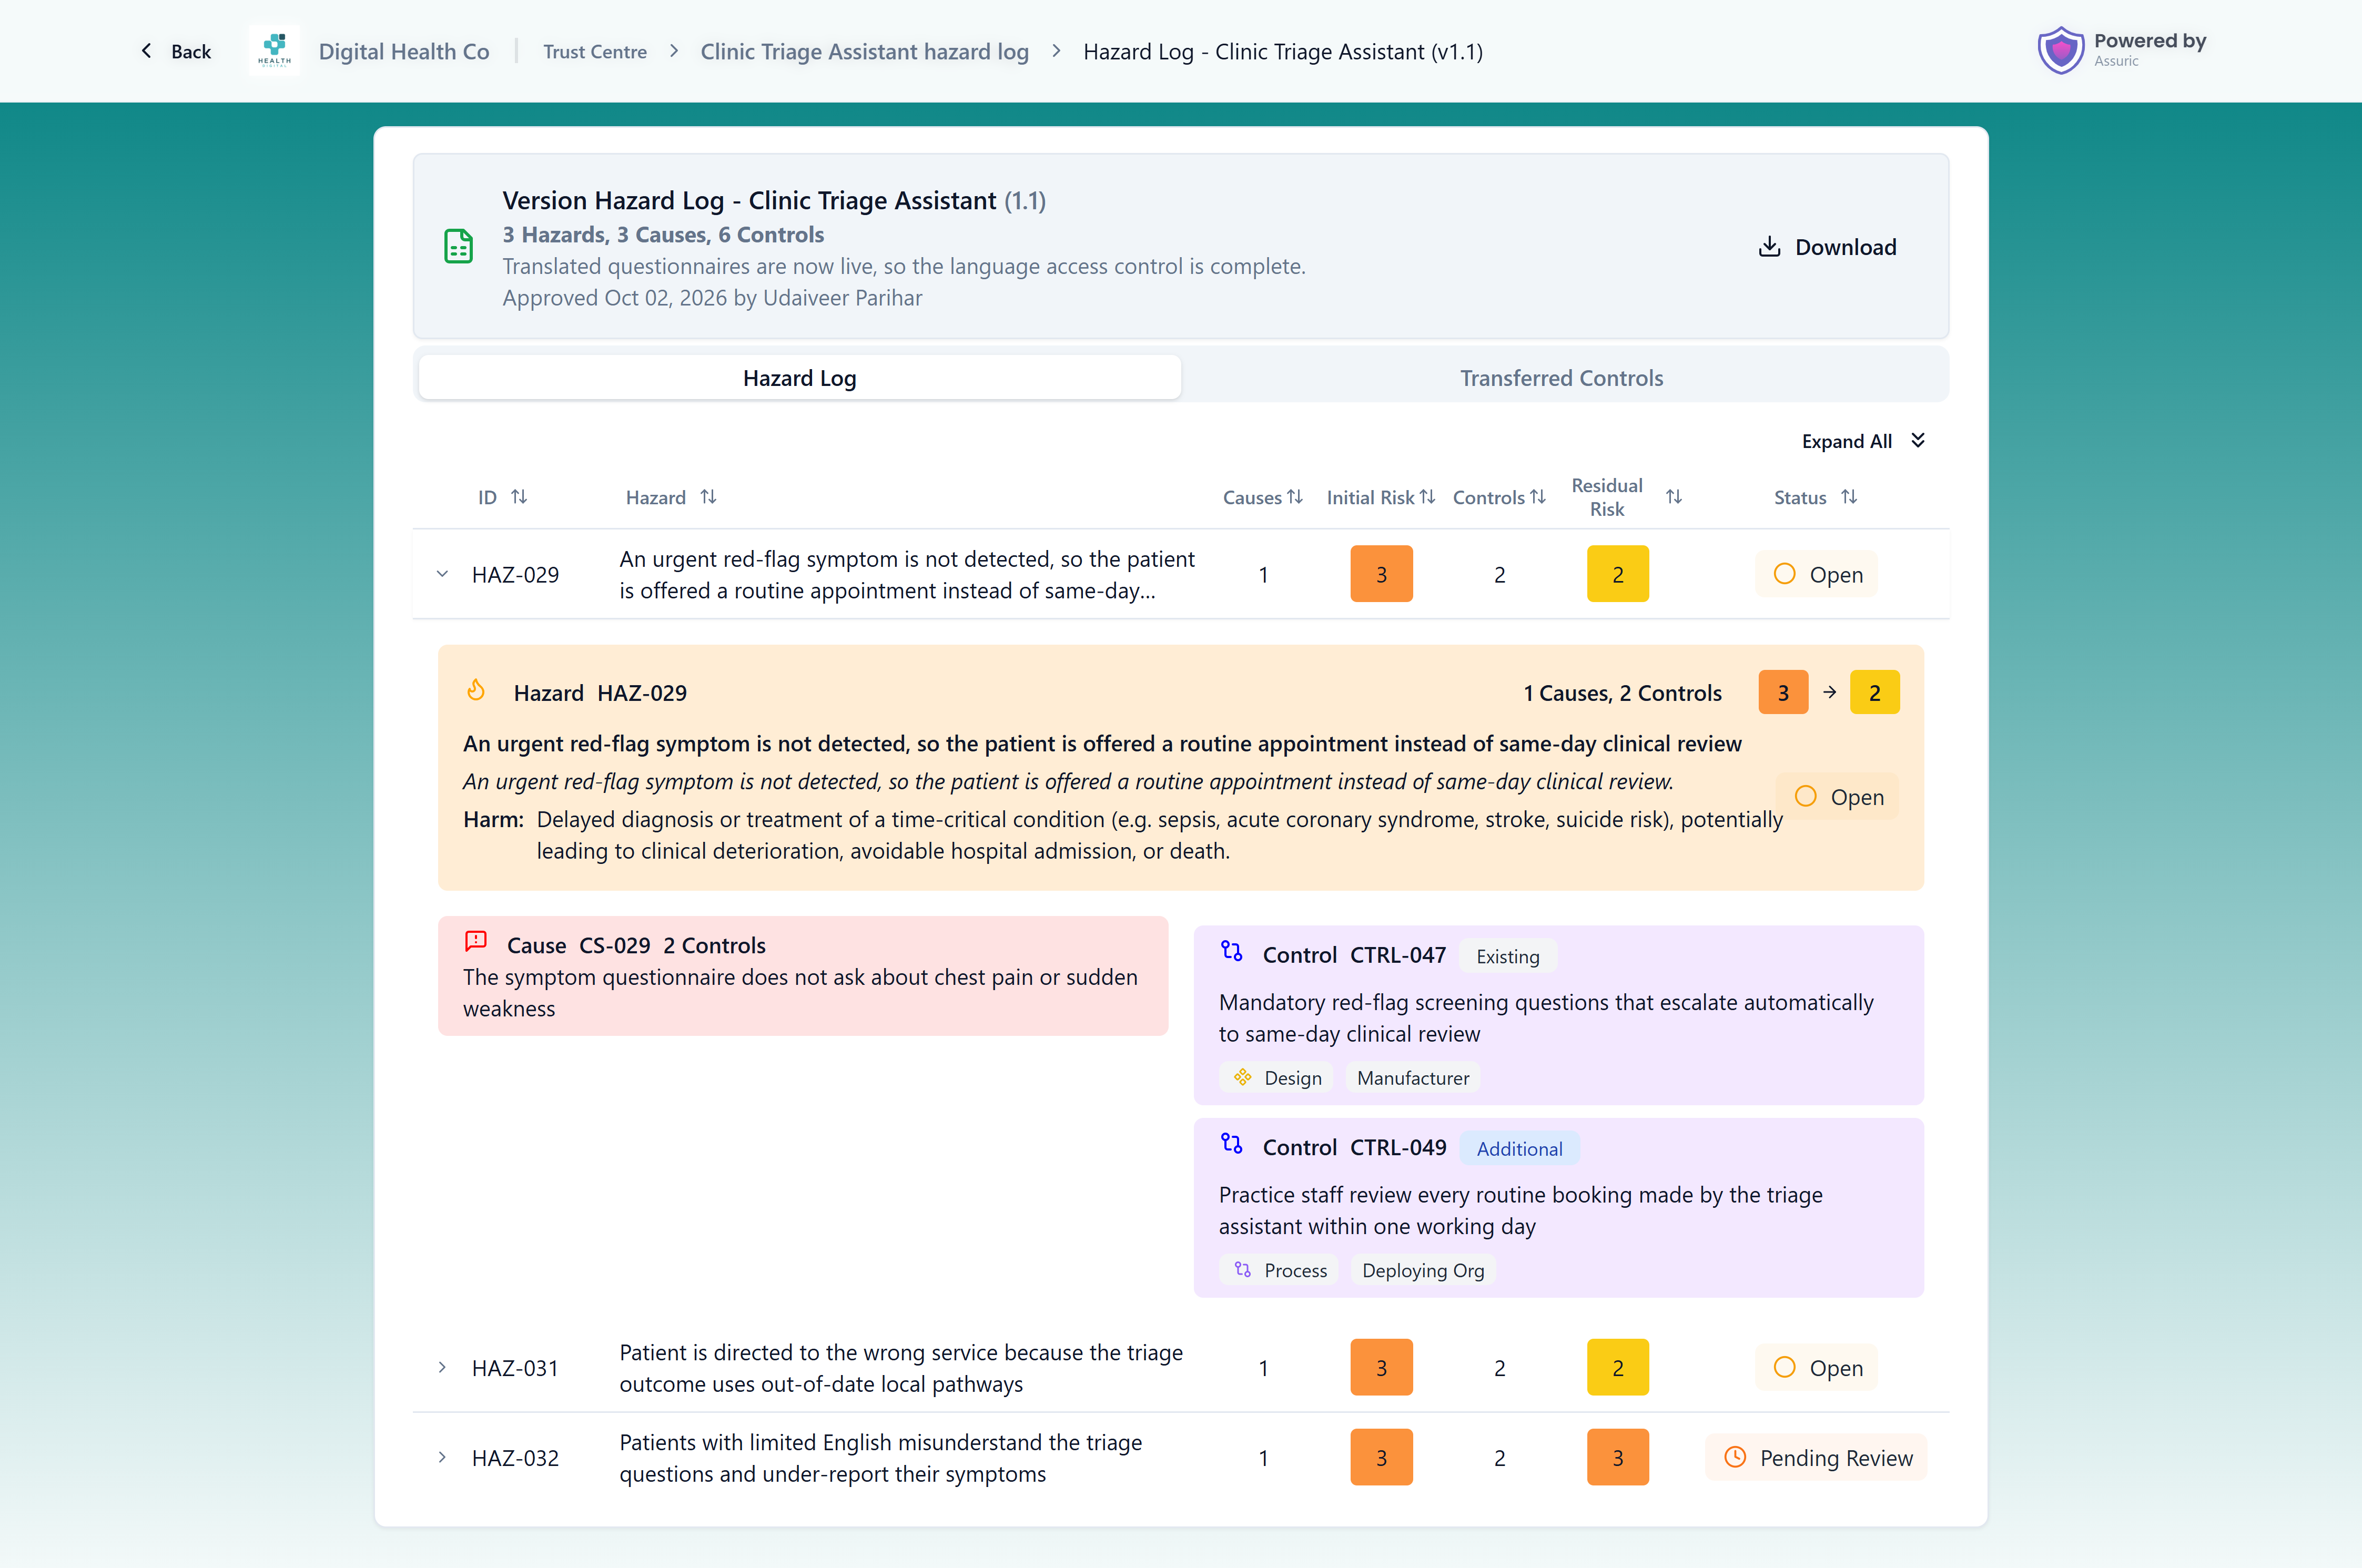Click the Back arrow icon
The width and height of the screenshot is (2362, 1568).
[147, 51]
